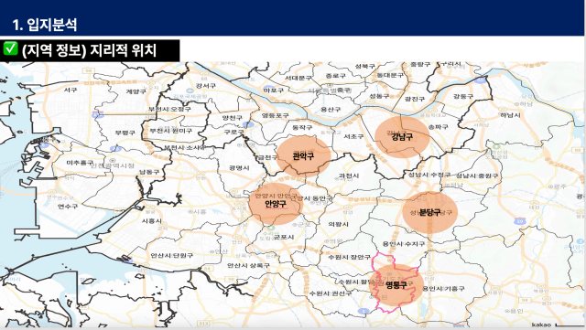Select the orange 안양구 highlight circle
Viewport: 586px width, 330px height.
[x=276, y=204]
